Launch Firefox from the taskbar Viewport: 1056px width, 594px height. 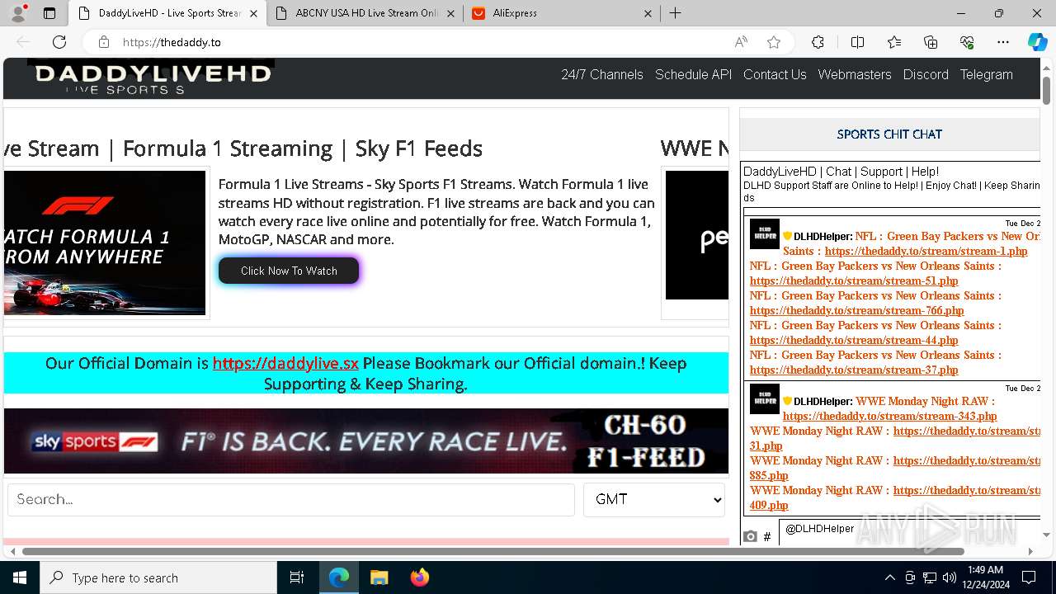[x=419, y=577]
